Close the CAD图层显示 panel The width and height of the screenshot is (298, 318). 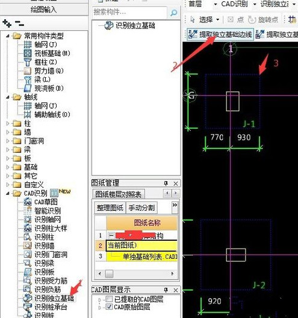[x=176, y=290]
